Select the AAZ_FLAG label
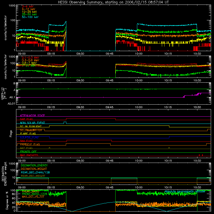Viewport: 214px width, 214px height. click(x=26, y=148)
